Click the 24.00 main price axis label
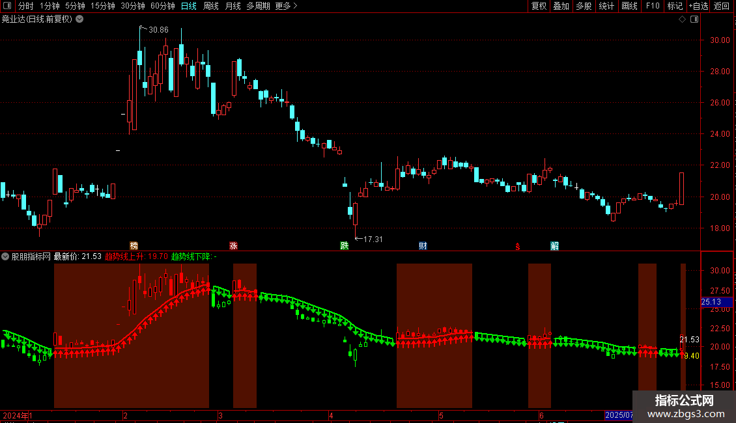This screenshot has height=423, width=736. (720, 134)
